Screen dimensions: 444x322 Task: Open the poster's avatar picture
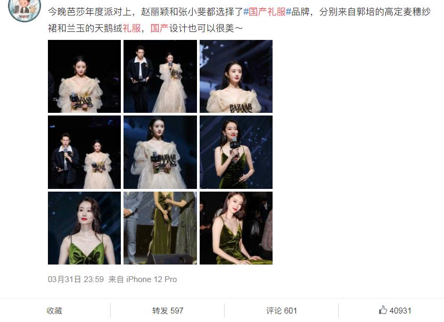point(24,10)
